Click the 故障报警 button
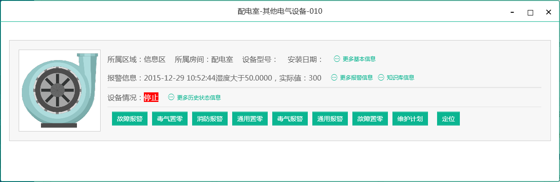This screenshot has height=182, width=560. click(x=130, y=119)
